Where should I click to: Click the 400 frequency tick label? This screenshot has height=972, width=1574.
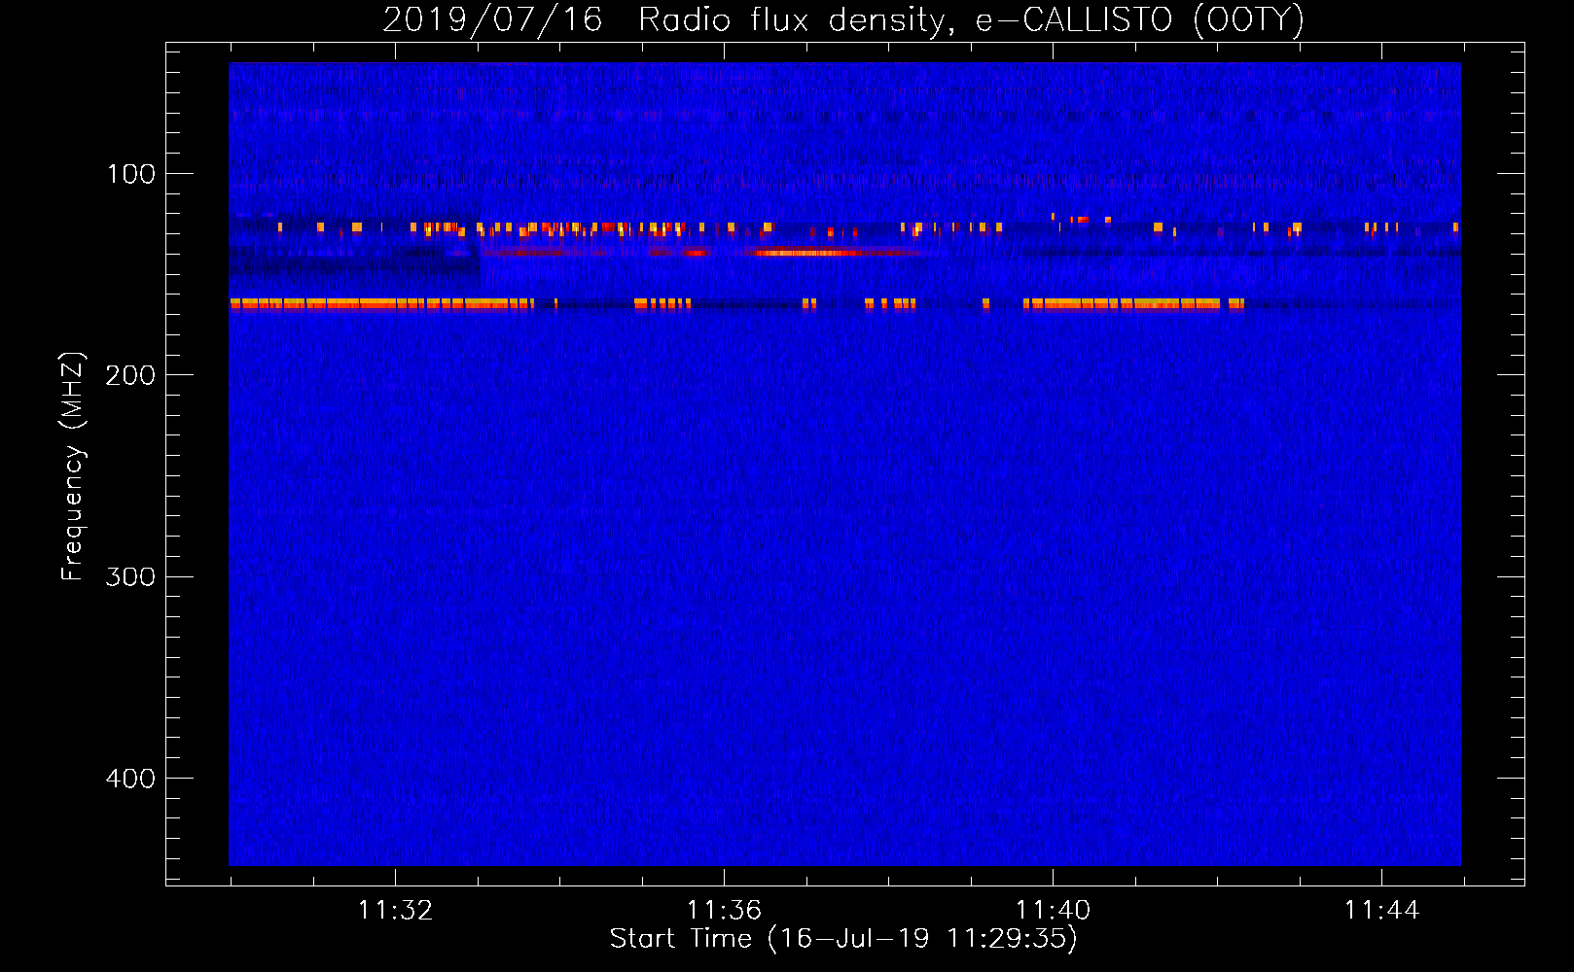(x=129, y=779)
